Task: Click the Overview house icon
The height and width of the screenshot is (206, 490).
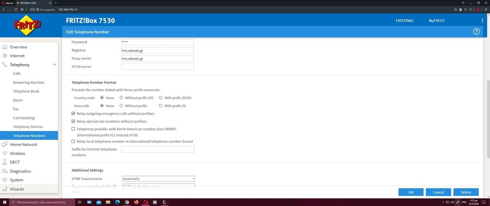Action: pos(5,47)
